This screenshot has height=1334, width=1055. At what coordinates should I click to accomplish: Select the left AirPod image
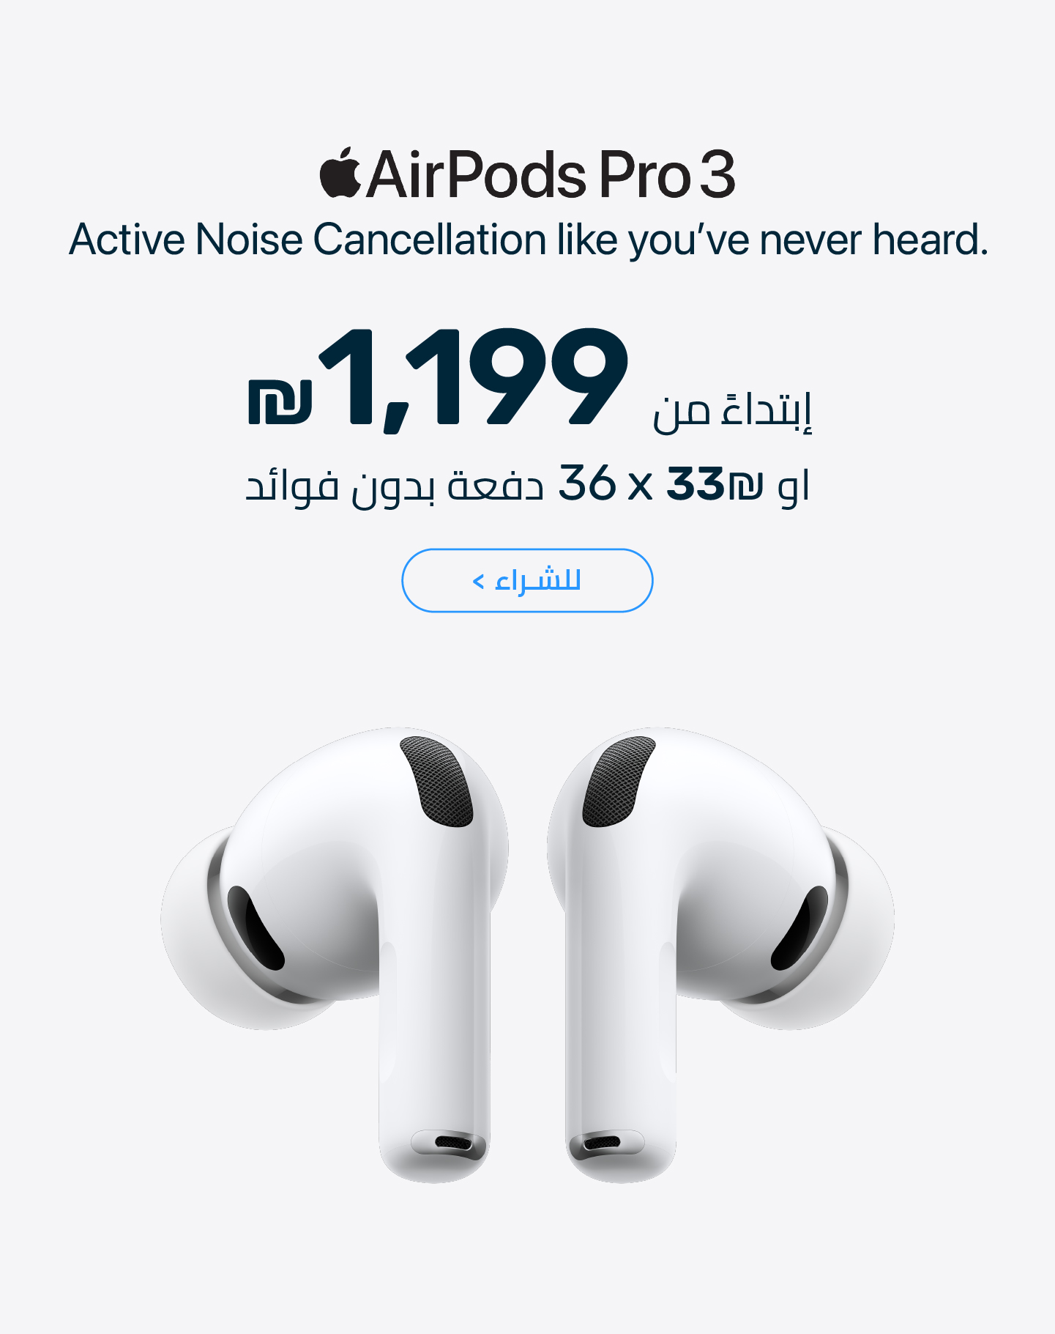point(335,953)
